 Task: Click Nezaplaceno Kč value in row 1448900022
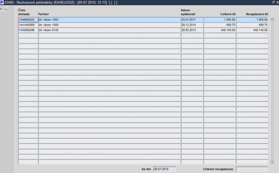click(x=252, y=19)
